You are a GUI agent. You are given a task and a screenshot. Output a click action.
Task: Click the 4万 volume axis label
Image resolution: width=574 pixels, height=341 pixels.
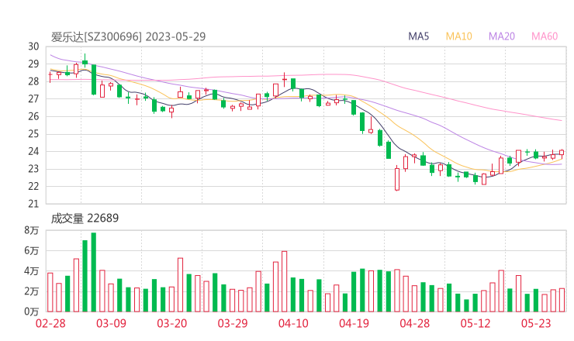32,271
